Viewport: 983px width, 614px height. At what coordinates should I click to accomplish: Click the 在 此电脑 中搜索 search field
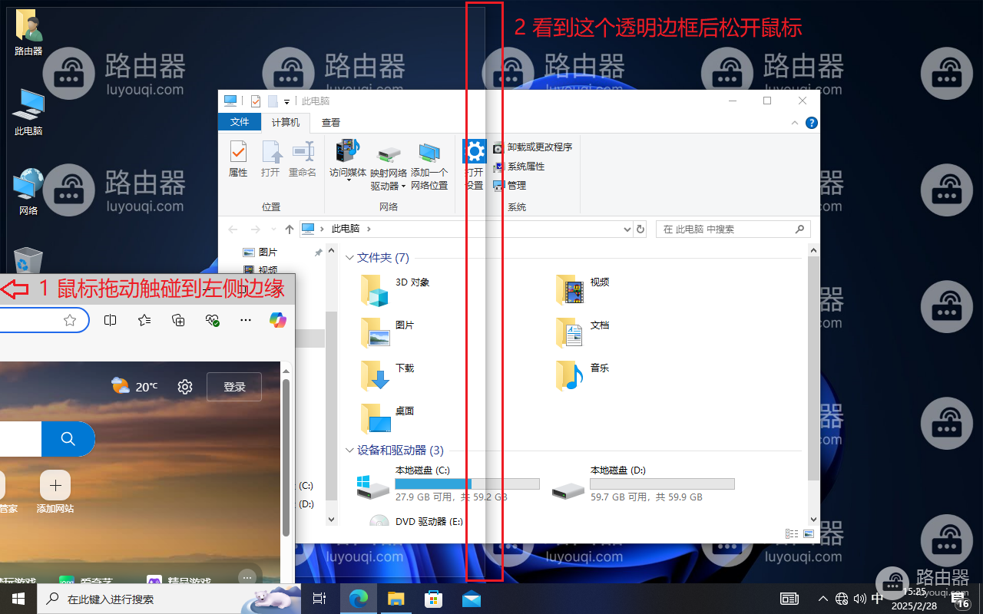coord(733,229)
